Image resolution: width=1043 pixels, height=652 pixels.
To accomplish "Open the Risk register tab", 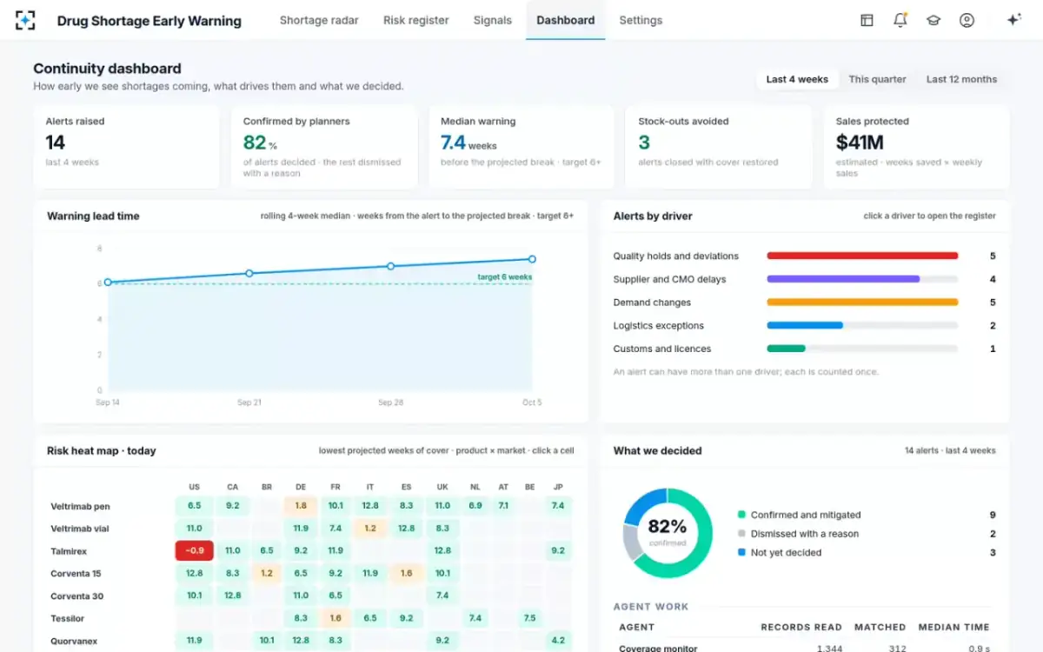I will pos(416,20).
